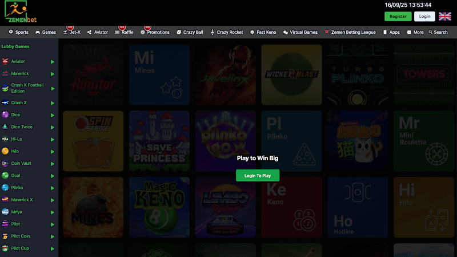This screenshot has height=257, width=457.
Task: Select Pilot Cup icon in sidebar
Action: click(x=5, y=248)
